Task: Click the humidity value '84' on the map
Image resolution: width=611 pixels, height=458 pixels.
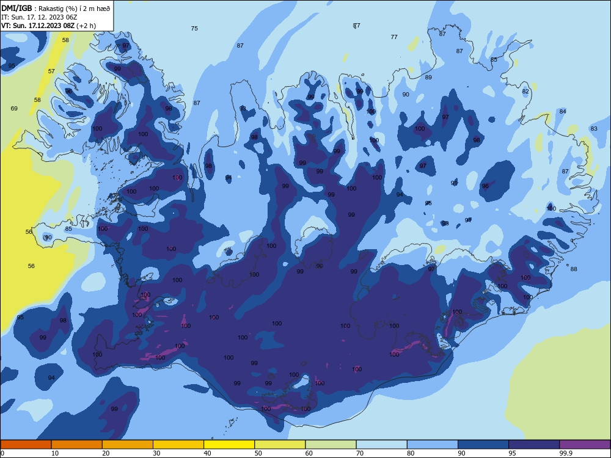Action: click(563, 111)
